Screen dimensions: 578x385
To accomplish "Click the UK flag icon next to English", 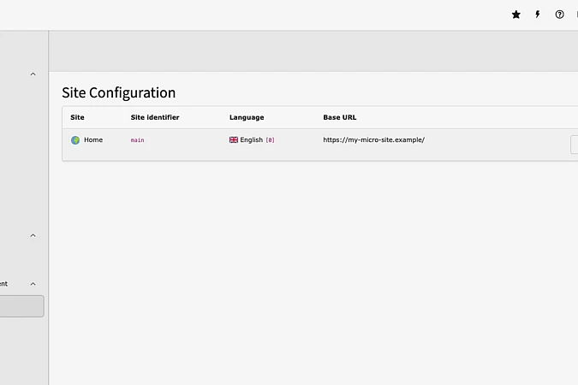I will point(234,139).
